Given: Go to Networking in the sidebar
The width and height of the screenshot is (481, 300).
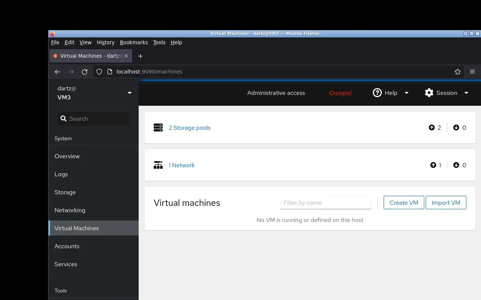Looking at the screenshot, I should point(94,210).
